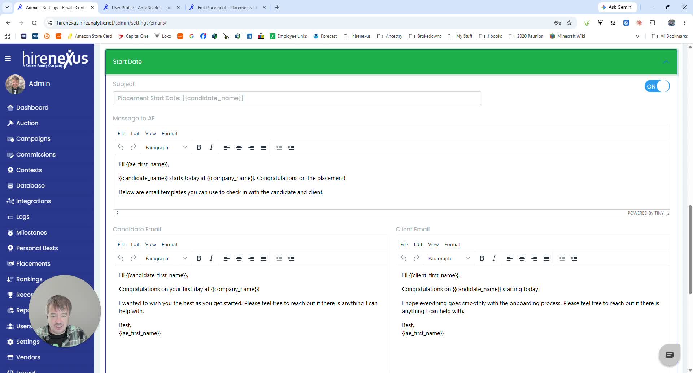Open the Ancestry bookmarks folder
The image size is (693, 373).
pyautogui.click(x=390, y=36)
